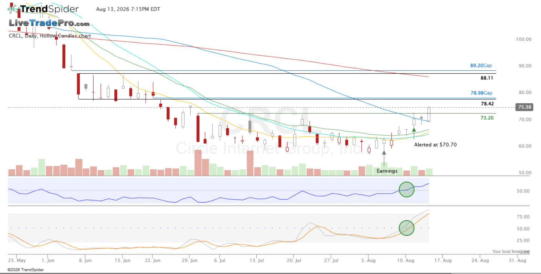
Task: Click the 3. Aug date label
Action: (x=368, y=261)
